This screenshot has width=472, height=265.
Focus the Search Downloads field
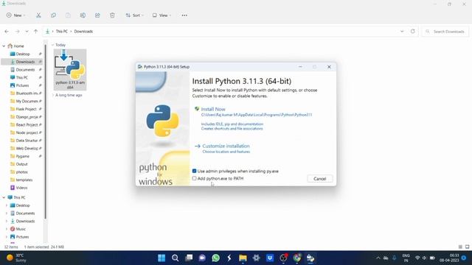pyautogui.click(x=445, y=31)
